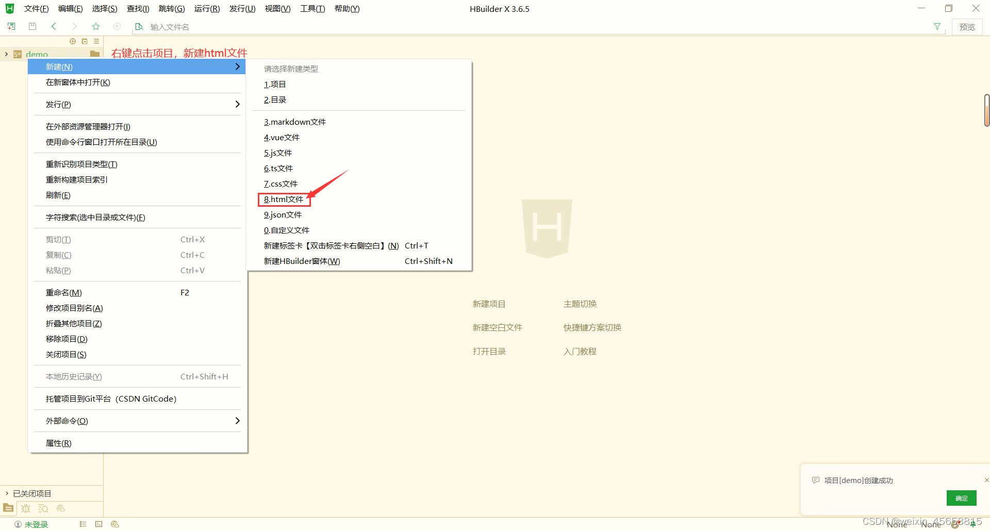Choose 8.html文件 from new type list
The width and height of the screenshot is (990, 531).
pos(284,200)
